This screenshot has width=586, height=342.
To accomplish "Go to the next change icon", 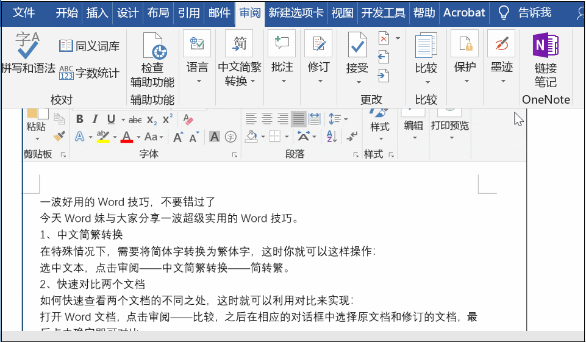I will [384, 76].
